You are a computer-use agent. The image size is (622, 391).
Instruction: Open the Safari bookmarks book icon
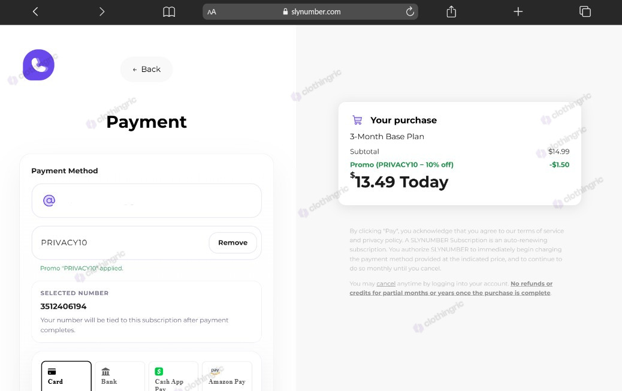[x=169, y=12]
